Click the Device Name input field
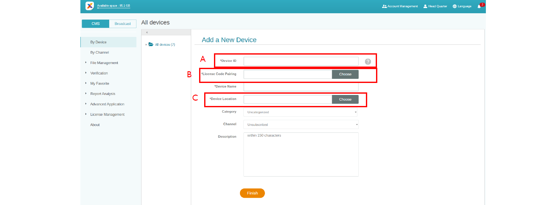The image size is (559, 205). pos(301,87)
